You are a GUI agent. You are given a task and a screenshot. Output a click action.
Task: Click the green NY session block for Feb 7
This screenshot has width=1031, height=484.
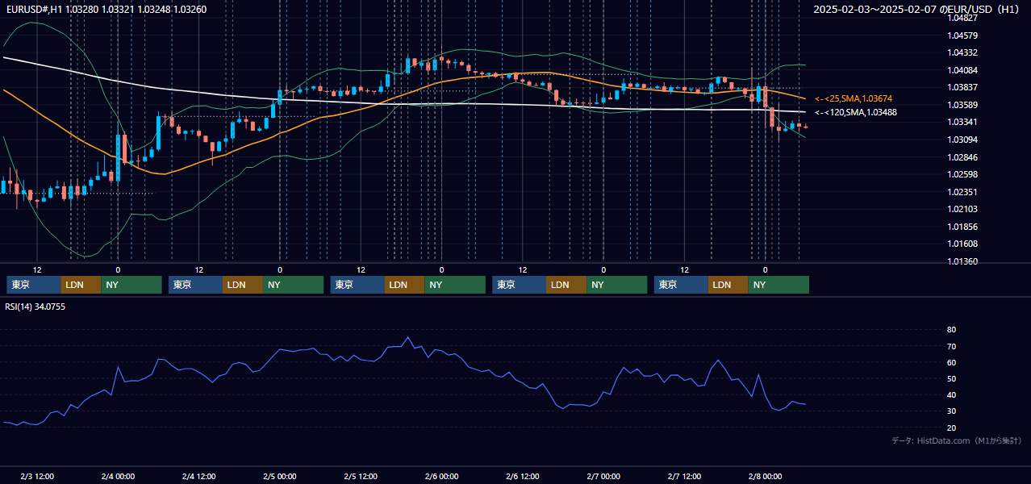point(778,285)
